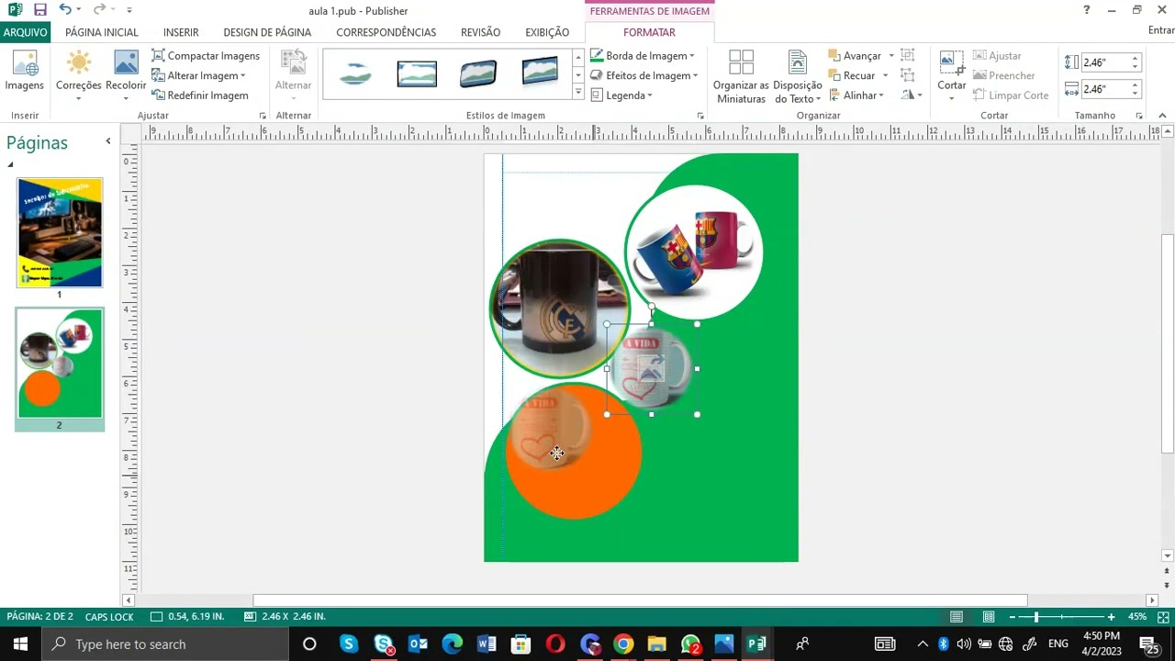Click the ungroup objects icon
Image resolution: width=1175 pixels, height=661 pixels.
tap(908, 75)
